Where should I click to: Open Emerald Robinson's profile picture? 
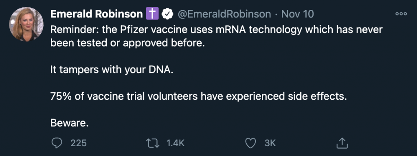pyautogui.click(x=26, y=24)
